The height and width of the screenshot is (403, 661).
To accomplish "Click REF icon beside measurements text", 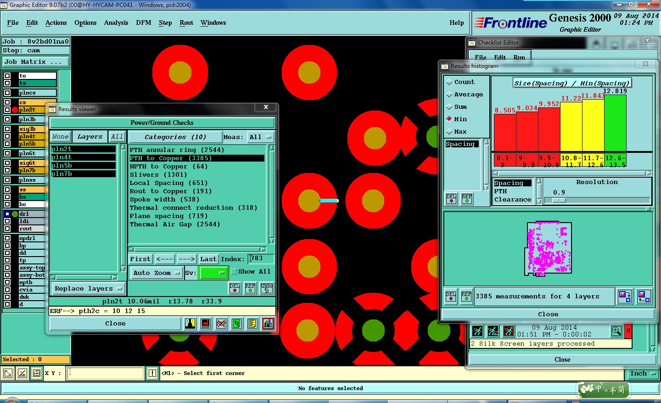I will 466,297.
